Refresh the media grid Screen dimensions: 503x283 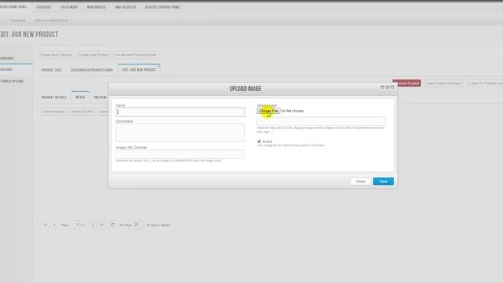(112, 225)
